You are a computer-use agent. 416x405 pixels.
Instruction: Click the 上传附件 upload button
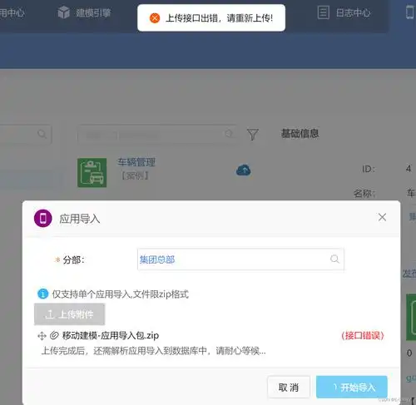click(x=69, y=314)
